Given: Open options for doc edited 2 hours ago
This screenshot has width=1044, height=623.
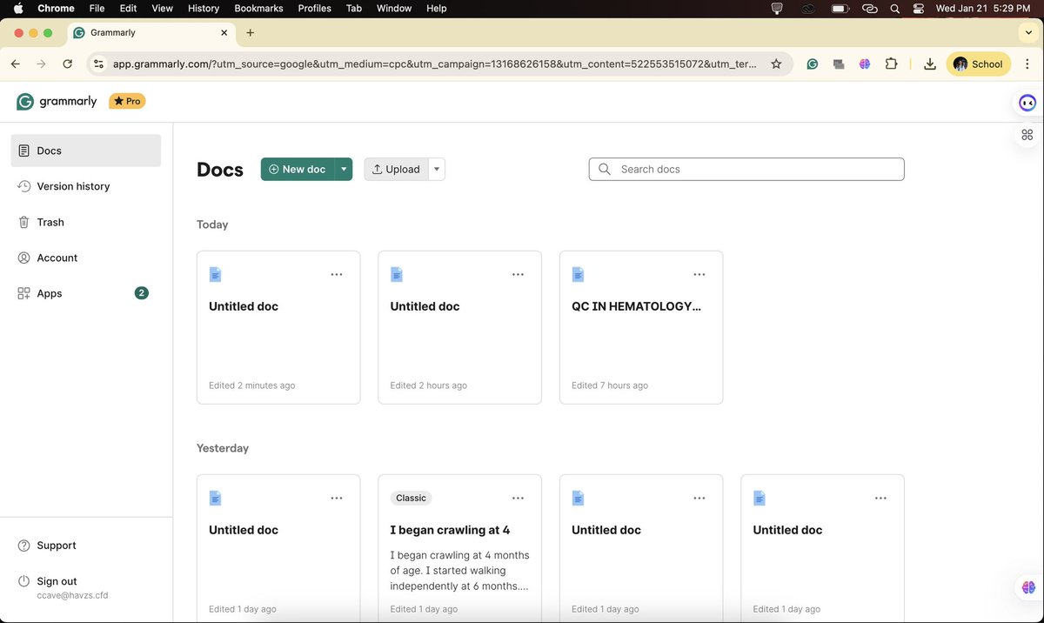Looking at the screenshot, I should 518,274.
